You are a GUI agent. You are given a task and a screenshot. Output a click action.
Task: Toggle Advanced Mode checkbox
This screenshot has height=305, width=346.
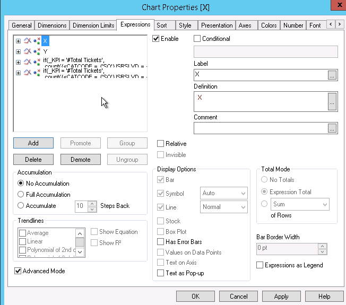[18, 271]
